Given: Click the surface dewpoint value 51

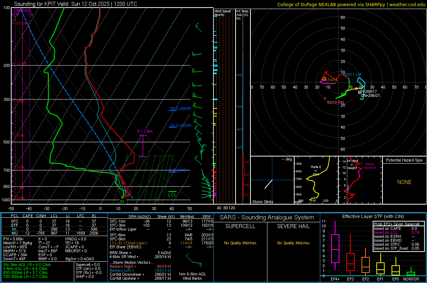Looking at the screenshot, I should point(122,202).
